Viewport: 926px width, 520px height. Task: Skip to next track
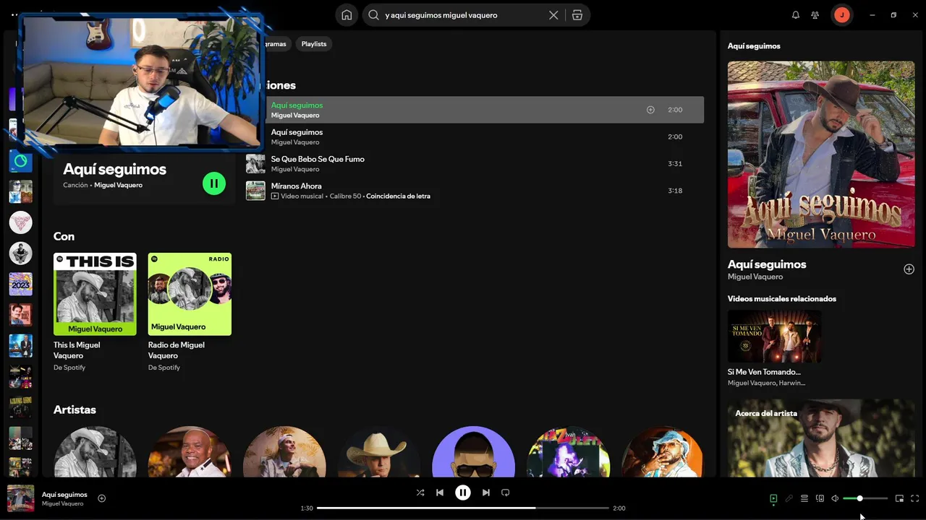click(x=486, y=493)
